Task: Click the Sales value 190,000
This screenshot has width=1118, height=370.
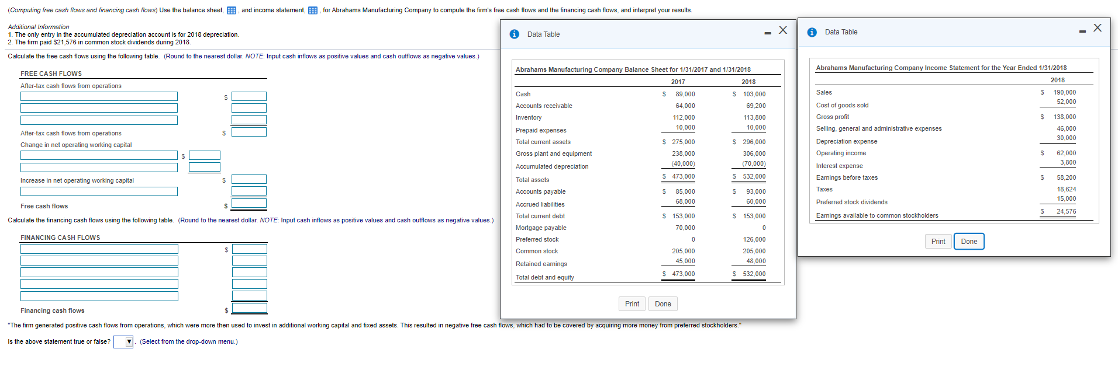Action: (1064, 92)
